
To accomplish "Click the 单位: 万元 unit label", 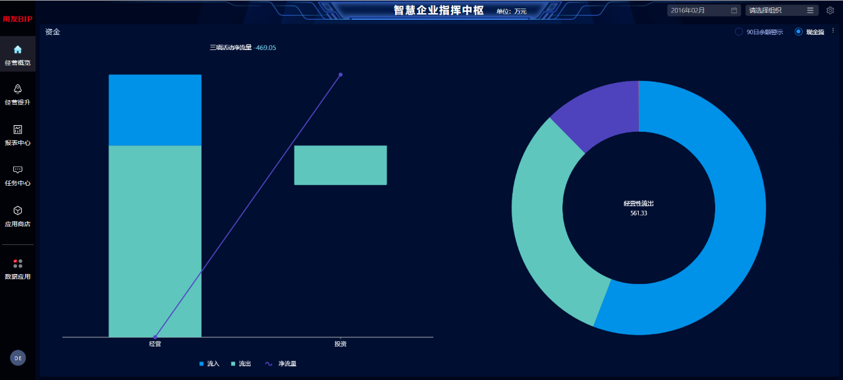I will coord(512,11).
